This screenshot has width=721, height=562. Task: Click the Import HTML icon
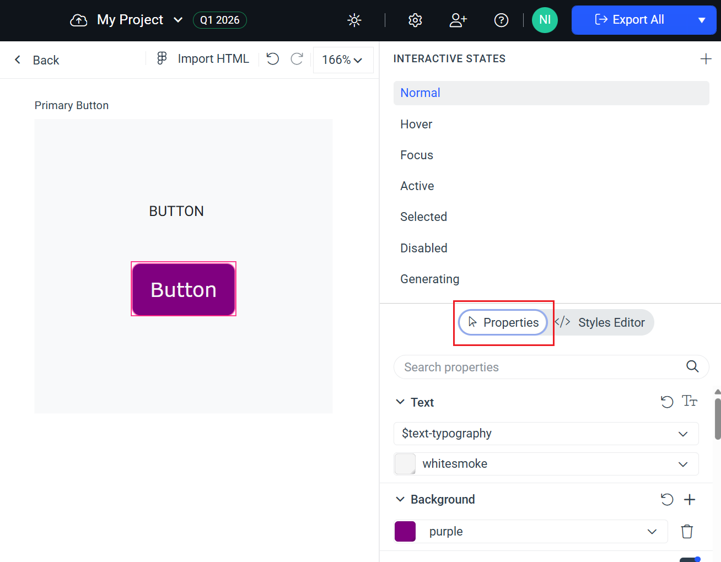pyautogui.click(x=161, y=58)
